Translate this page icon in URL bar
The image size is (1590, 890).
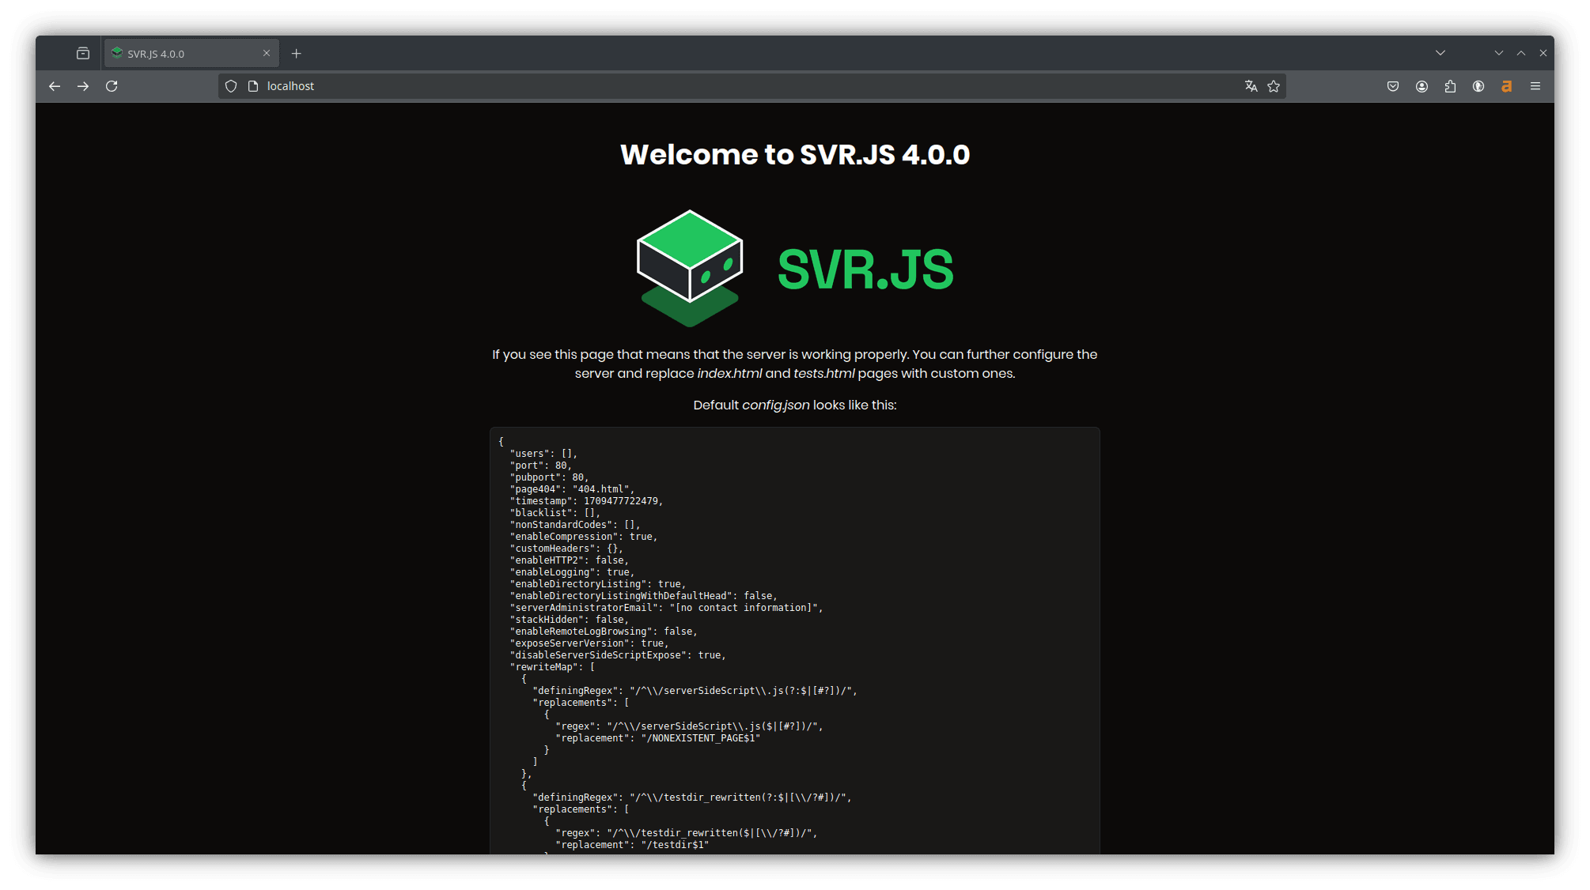(x=1251, y=86)
